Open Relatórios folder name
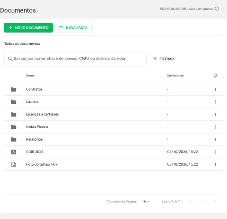The height and width of the screenshot is (219, 227). (35, 139)
